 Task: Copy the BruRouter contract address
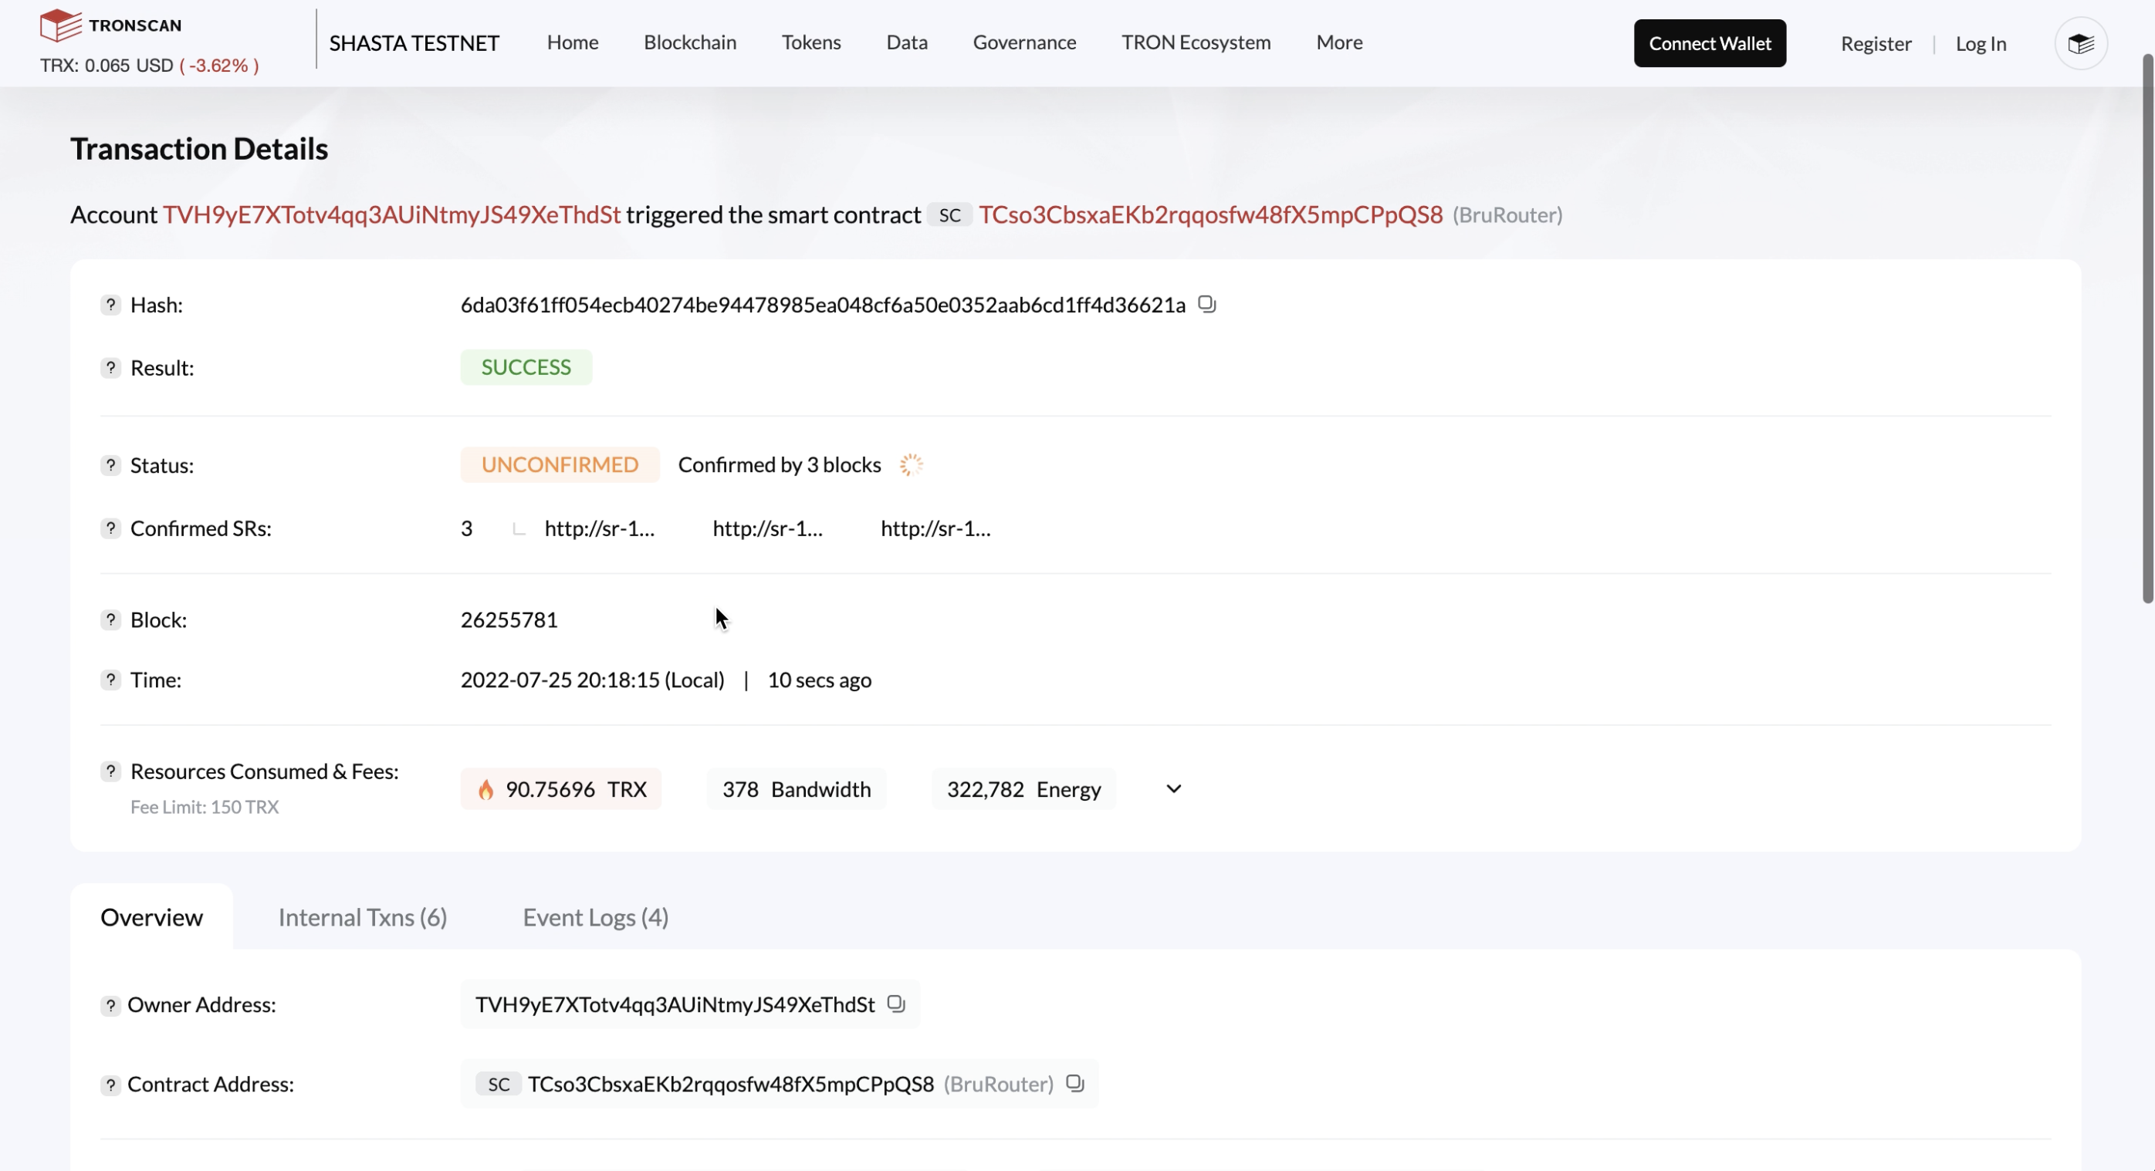(1075, 1084)
